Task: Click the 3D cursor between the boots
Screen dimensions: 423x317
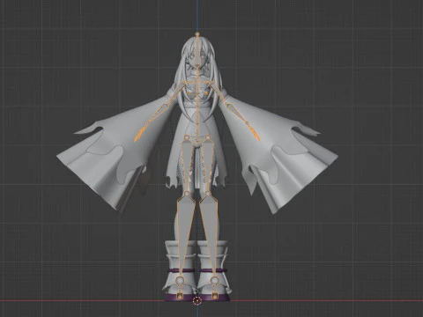Action: [197, 300]
